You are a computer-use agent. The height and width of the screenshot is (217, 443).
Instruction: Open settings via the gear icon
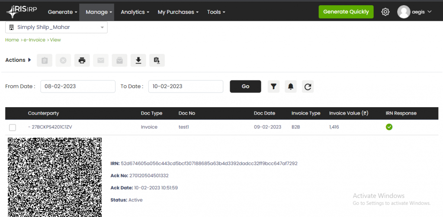[x=385, y=12]
